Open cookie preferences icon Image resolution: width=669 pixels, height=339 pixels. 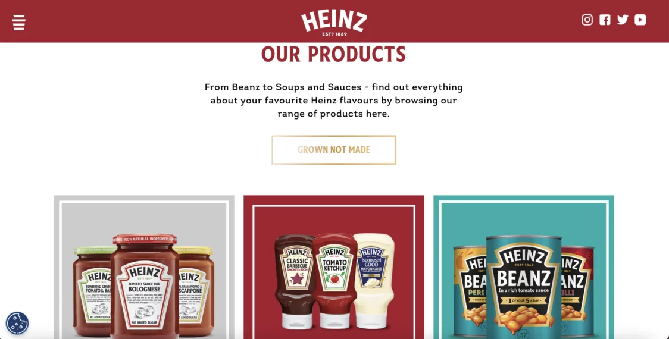(x=17, y=323)
